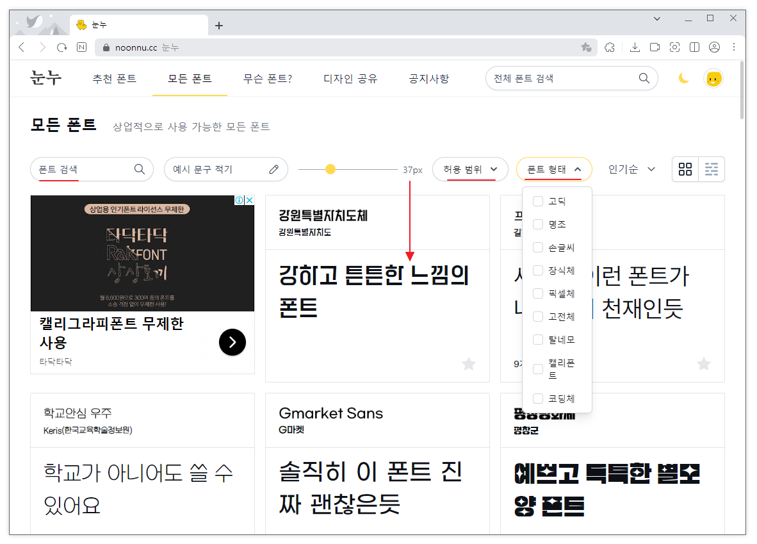Open the 강원특별자치도체 font title
This screenshot has height=544, width=757.
323,215
